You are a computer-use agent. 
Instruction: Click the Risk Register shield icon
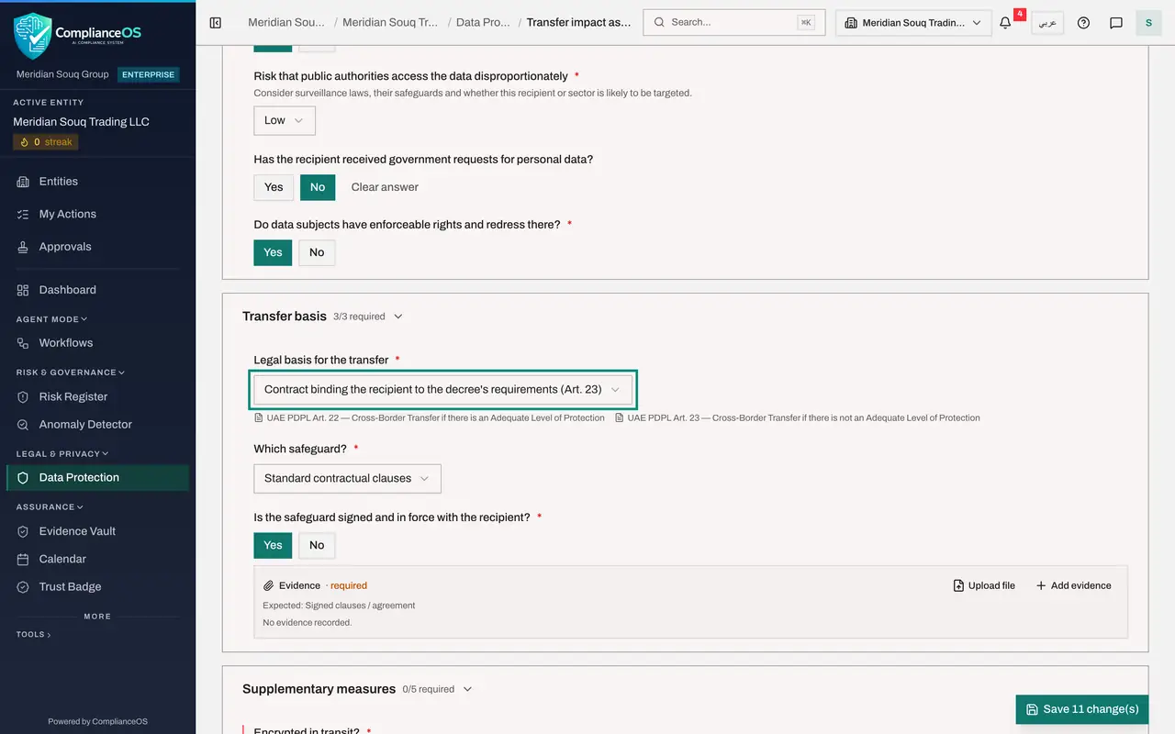click(23, 397)
